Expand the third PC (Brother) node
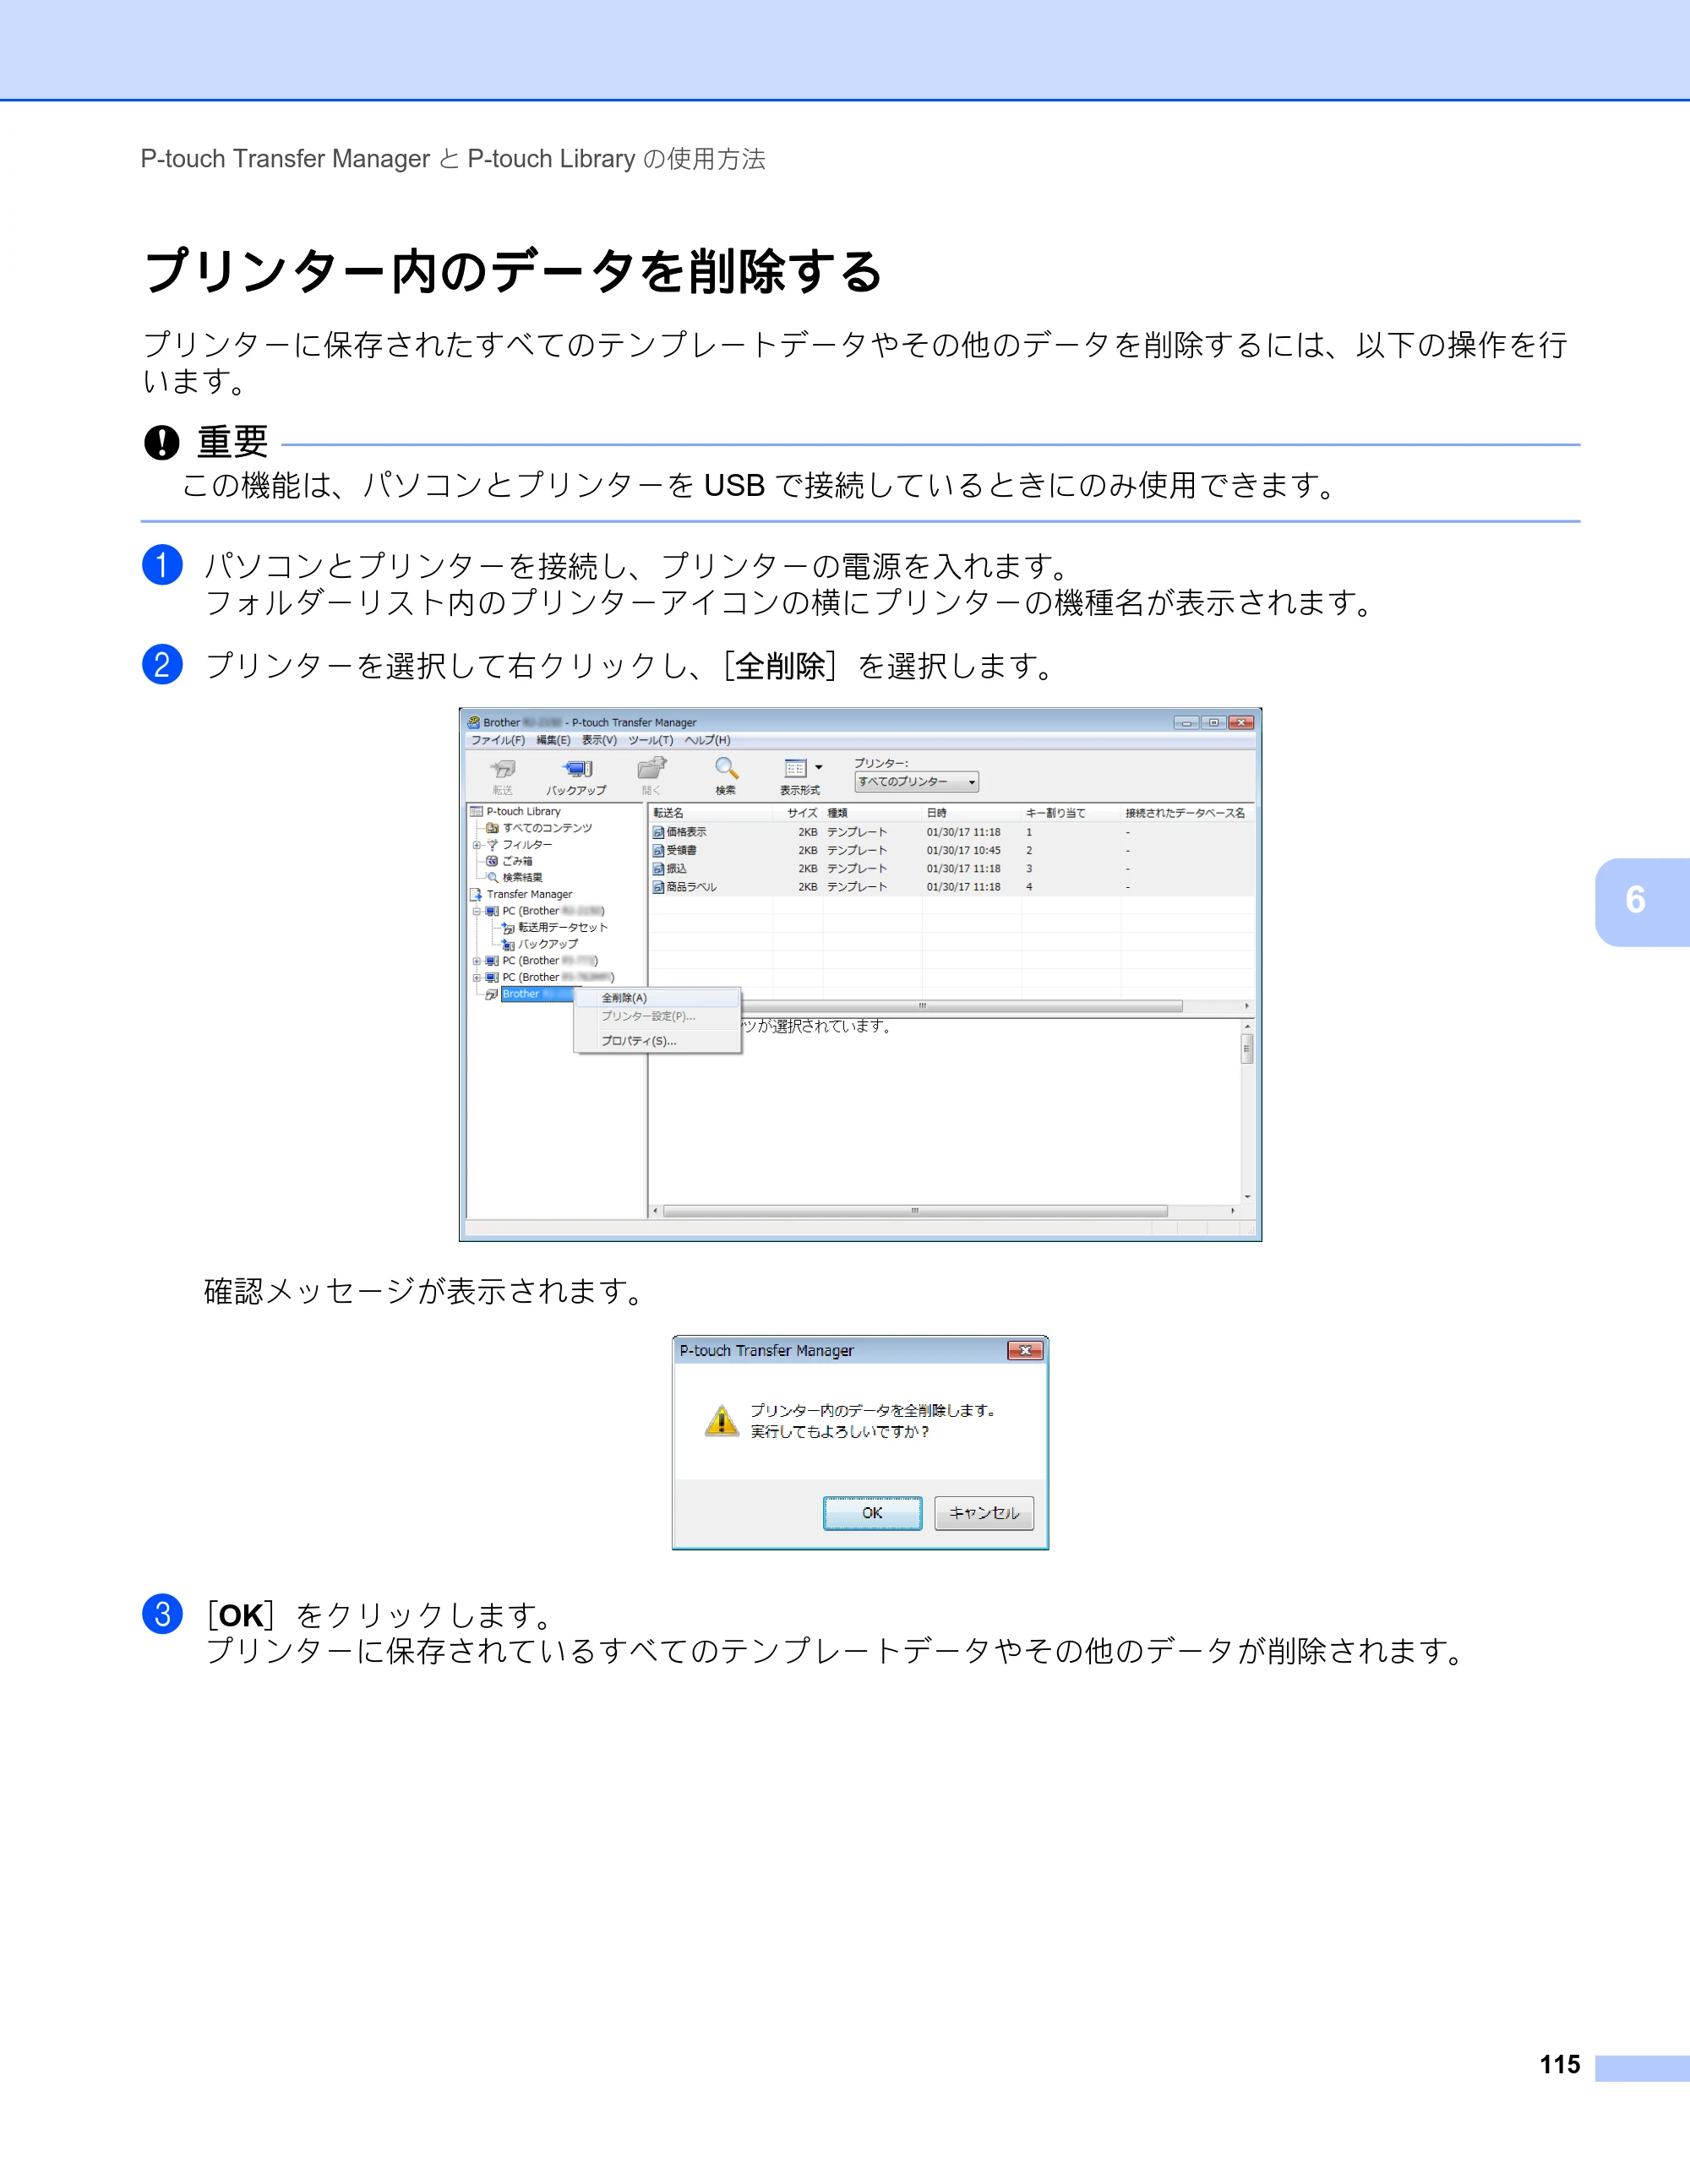 [x=476, y=978]
